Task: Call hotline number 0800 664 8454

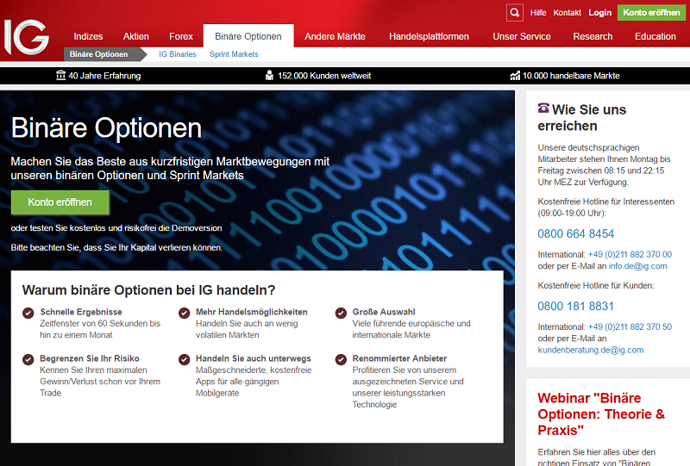Action: click(x=575, y=234)
